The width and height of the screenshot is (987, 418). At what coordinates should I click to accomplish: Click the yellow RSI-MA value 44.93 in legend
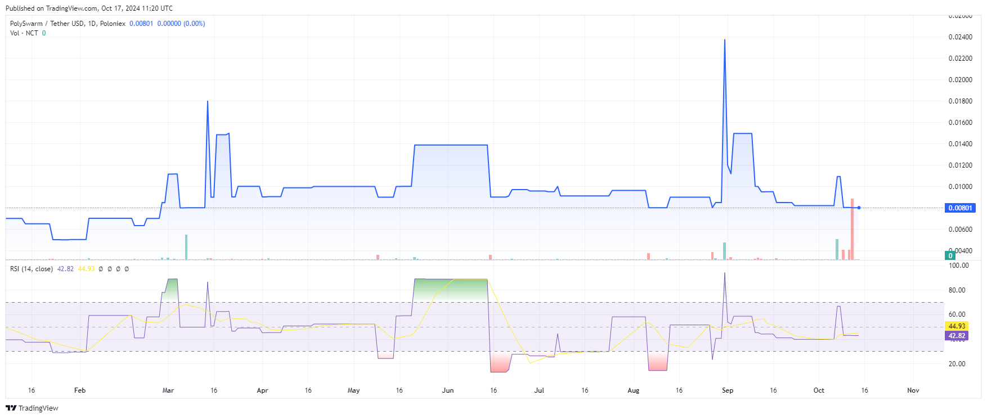[x=86, y=269]
